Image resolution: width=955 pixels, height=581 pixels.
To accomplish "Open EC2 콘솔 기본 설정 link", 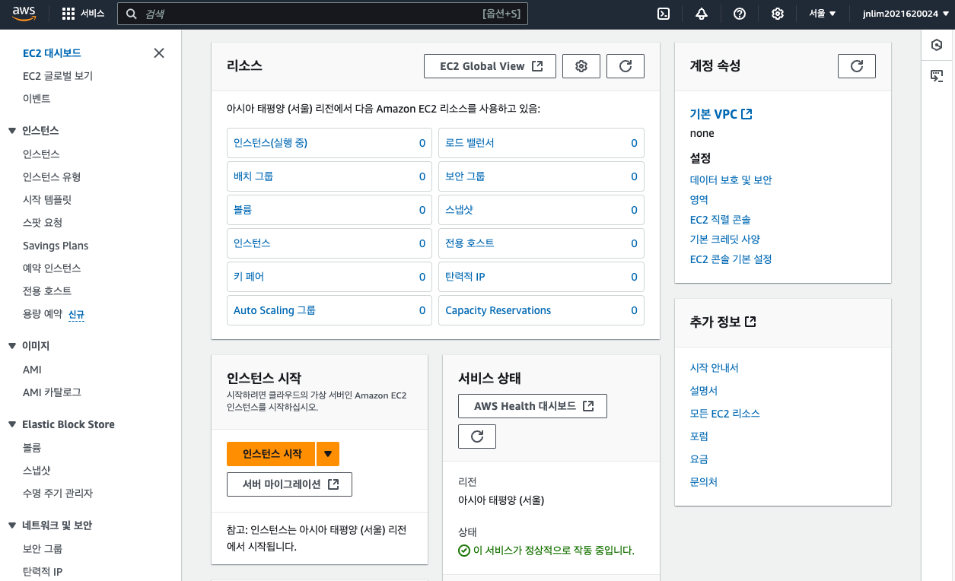I will (x=731, y=259).
